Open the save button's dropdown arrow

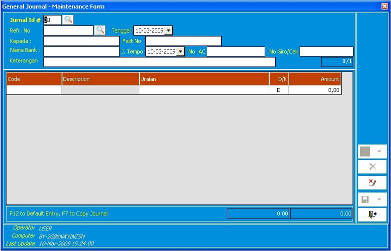(380, 199)
